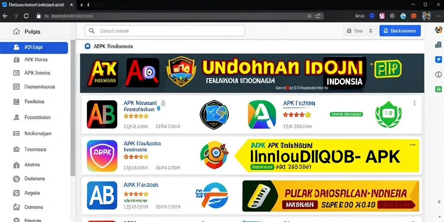444x222 pixels.
Task: Open the green and blue A app icon
Action: click(262, 114)
